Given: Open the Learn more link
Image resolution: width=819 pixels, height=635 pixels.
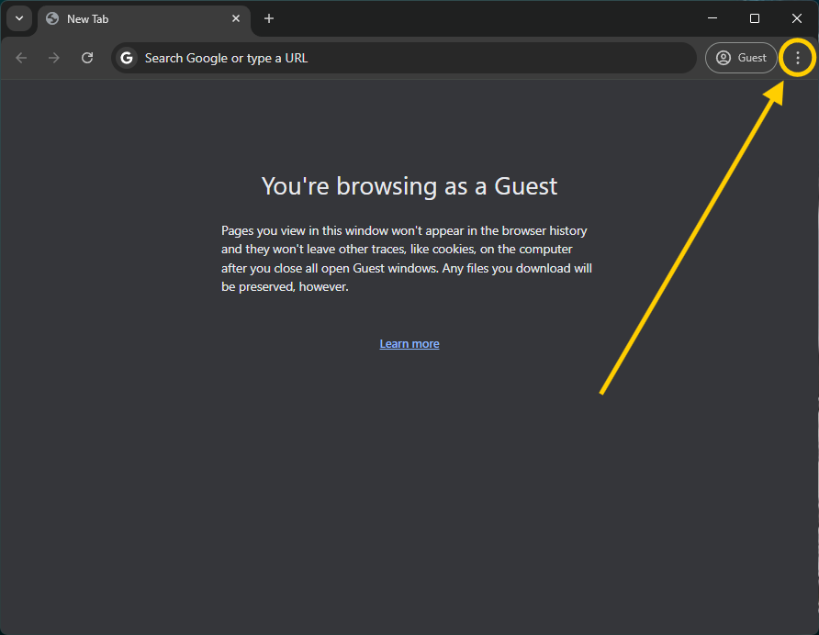Looking at the screenshot, I should (x=409, y=344).
